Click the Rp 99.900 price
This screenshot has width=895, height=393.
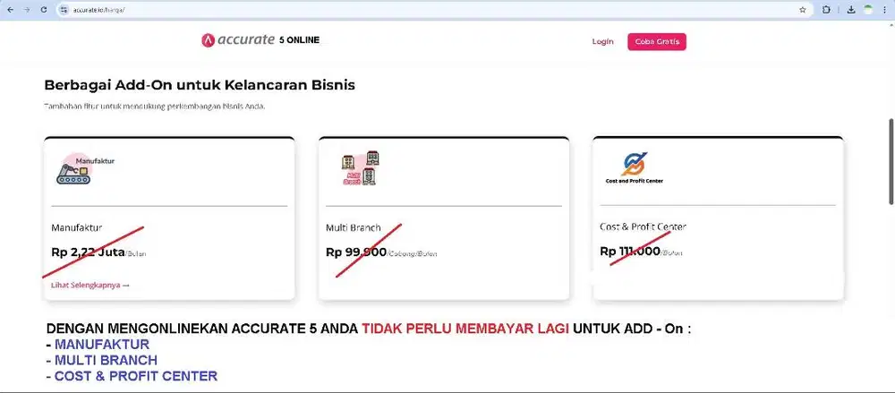tap(356, 252)
